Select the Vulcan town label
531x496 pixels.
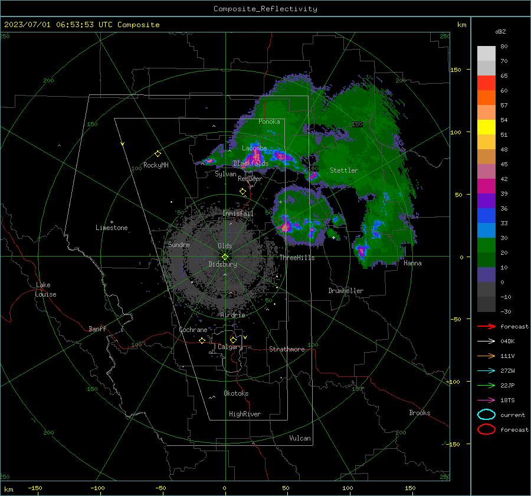[300, 438]
